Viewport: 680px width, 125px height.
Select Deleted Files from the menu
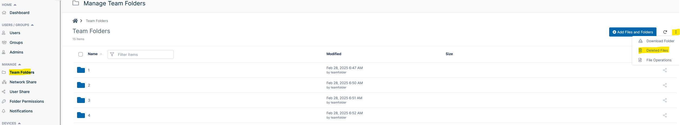657,51
